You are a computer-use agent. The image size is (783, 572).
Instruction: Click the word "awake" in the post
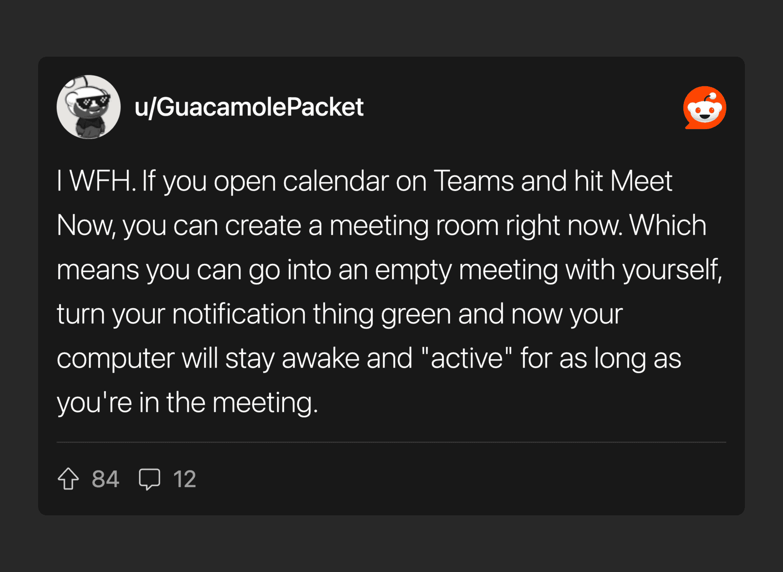pos(320,359)
